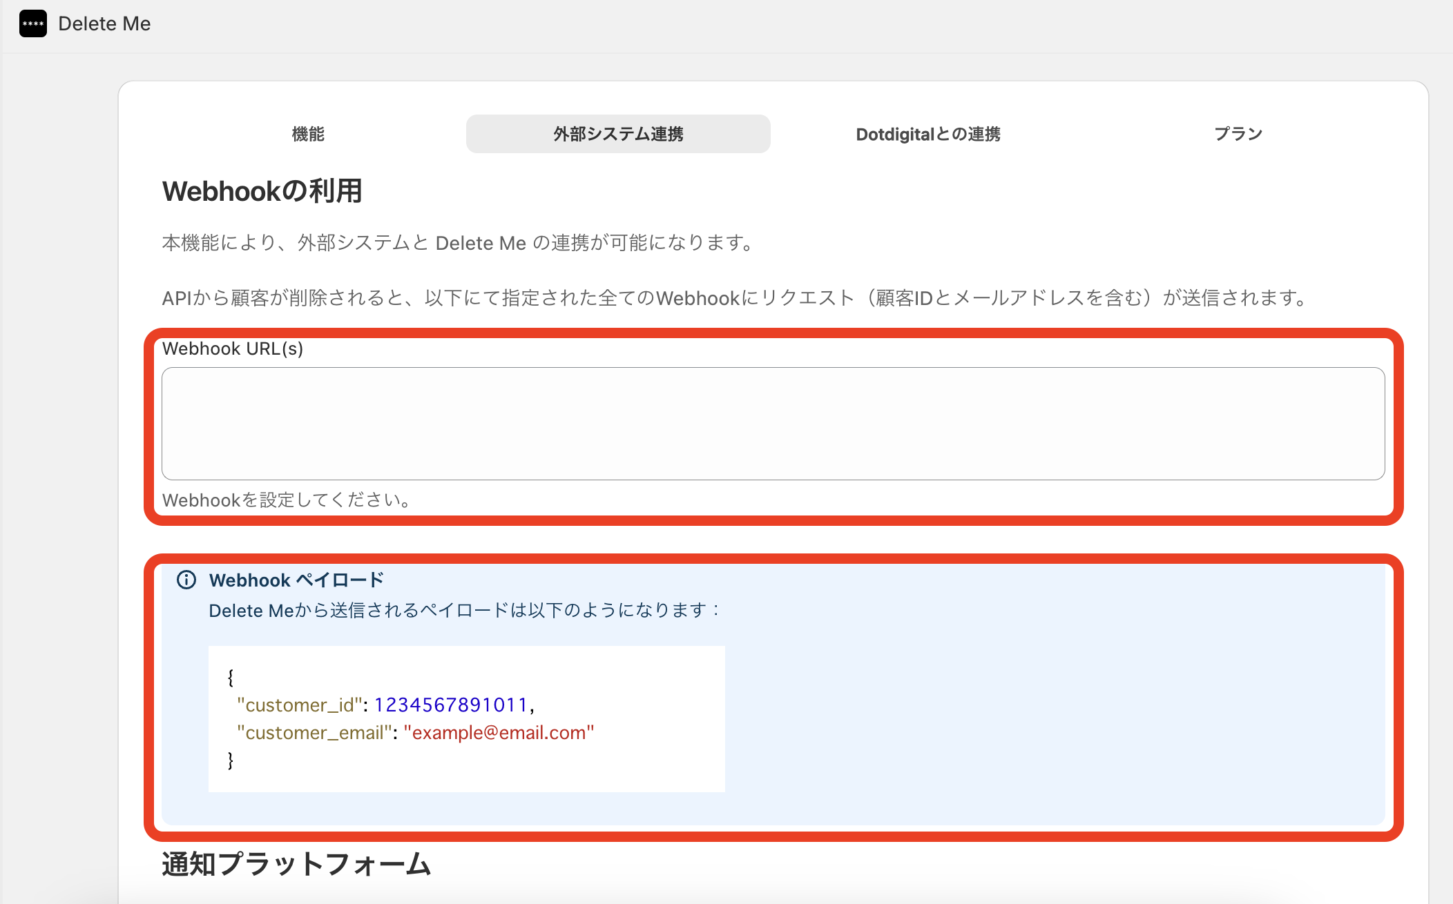Click the Delete Me app logo icon

click(33, 23)
